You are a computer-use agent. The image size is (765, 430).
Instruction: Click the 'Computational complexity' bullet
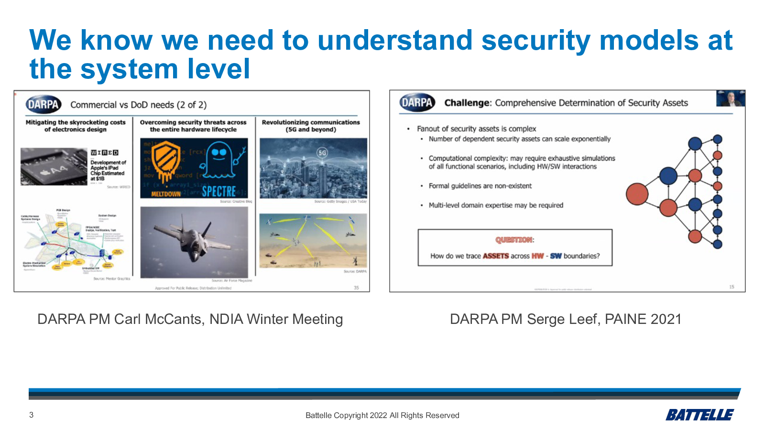(522, 162)
